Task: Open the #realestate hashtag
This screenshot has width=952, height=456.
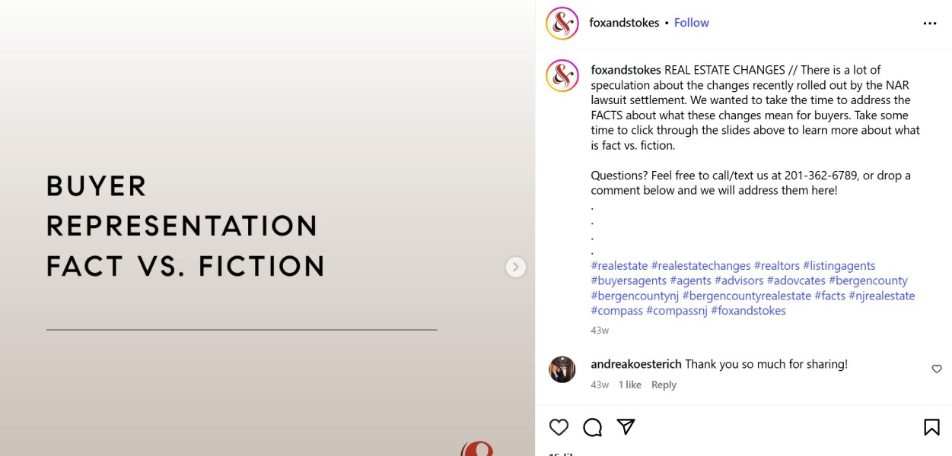Action: (619, 266)
